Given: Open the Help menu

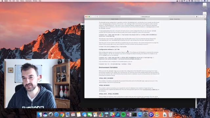Looking at the screenshot, I should tap(40, 1).
